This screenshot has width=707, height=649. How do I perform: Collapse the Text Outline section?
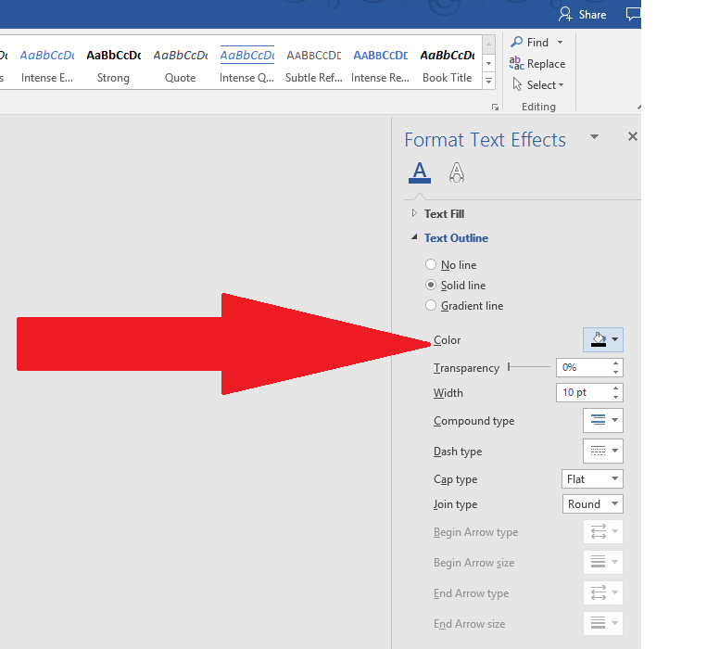click(414, 237)
